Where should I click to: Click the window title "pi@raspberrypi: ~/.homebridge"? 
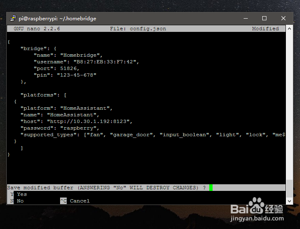(x=58, y=19)
